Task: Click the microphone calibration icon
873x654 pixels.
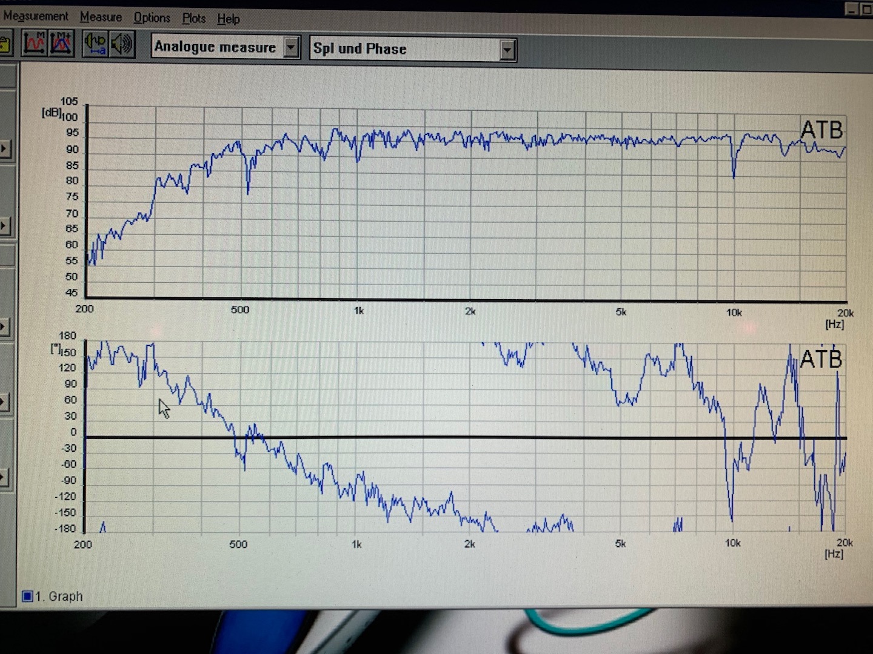Action: (95, 44)
